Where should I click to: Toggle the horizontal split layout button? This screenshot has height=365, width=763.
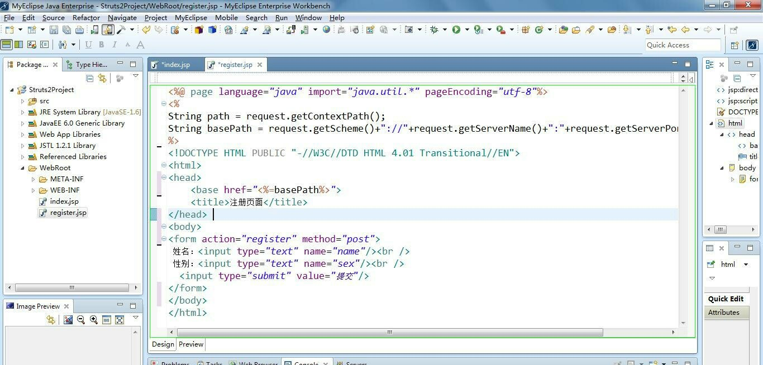tap(7, 45)
